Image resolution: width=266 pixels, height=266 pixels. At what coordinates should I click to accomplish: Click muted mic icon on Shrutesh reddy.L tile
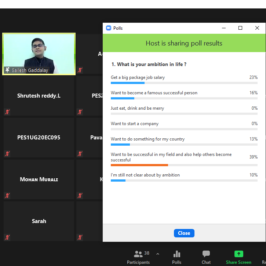click(x=7, y=112)
